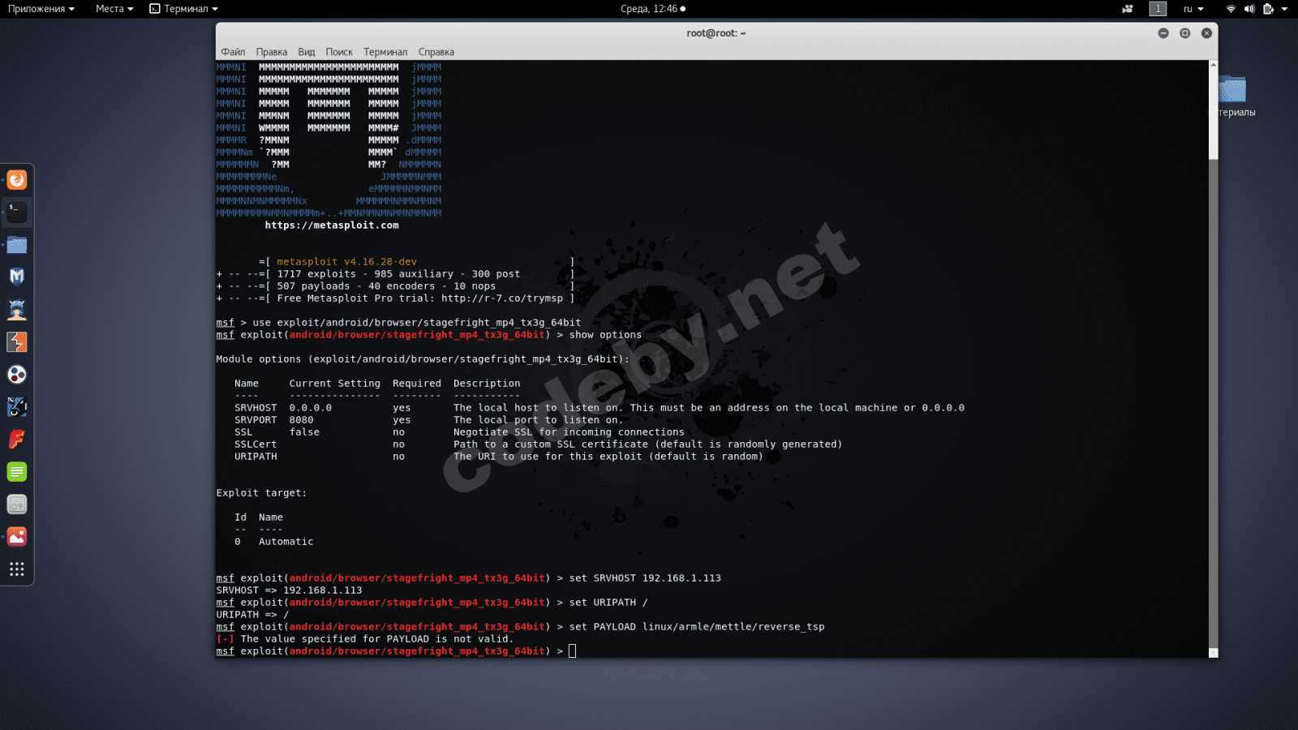Expand the Терминал app menu in top bar
The height and width of the screenshot is (730, 1298).
[x=184, y=9]
